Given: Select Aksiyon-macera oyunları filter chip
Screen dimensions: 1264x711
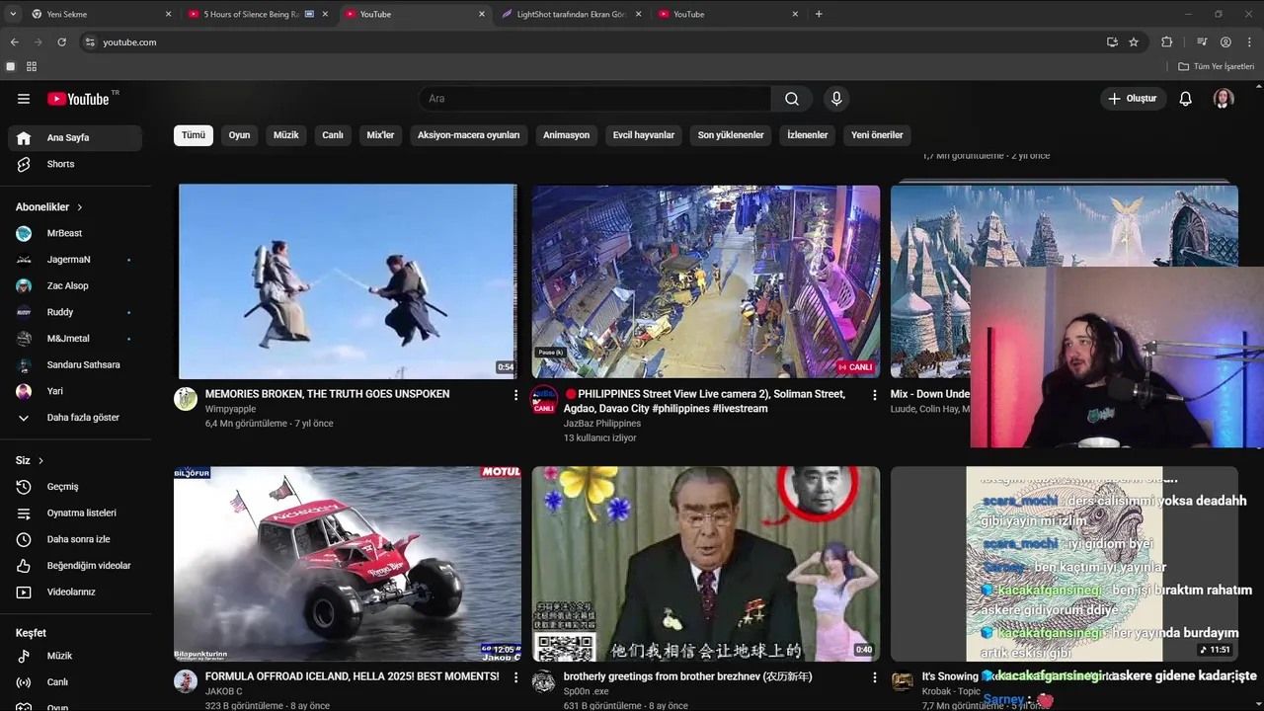Looking at the screenshot, I should coord(469,135).
